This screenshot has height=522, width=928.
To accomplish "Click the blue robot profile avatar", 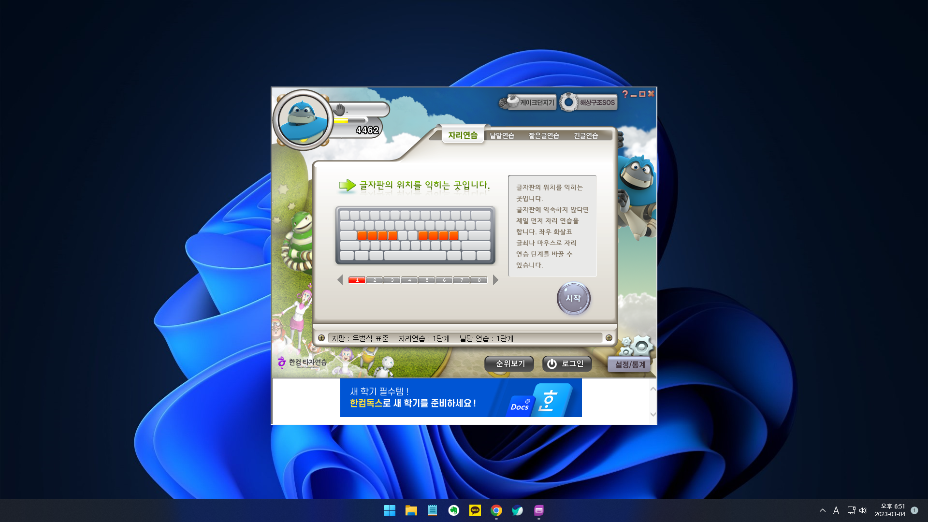I will [x=303, y=120].
